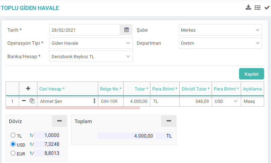Select the USD currency radio button
Viewport: 271px width, 163px height.
(13, 144)
